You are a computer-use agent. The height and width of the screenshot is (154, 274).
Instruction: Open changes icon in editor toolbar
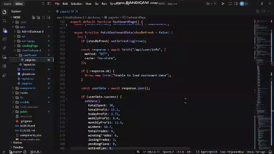tap(258, 12)
